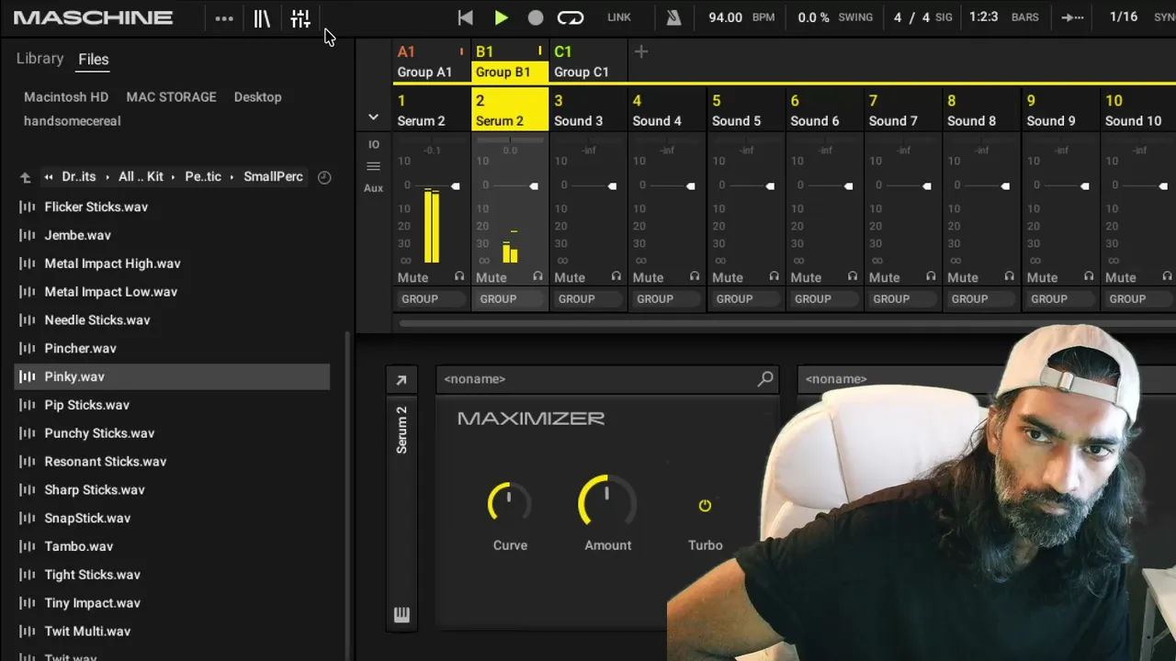Toggle the browser library icon in header
Screen dimensions: 1176x661
click(x=262, y=18)
